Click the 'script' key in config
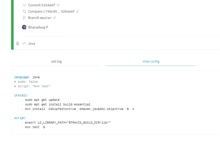220x144 pixels. pos(19,118)
